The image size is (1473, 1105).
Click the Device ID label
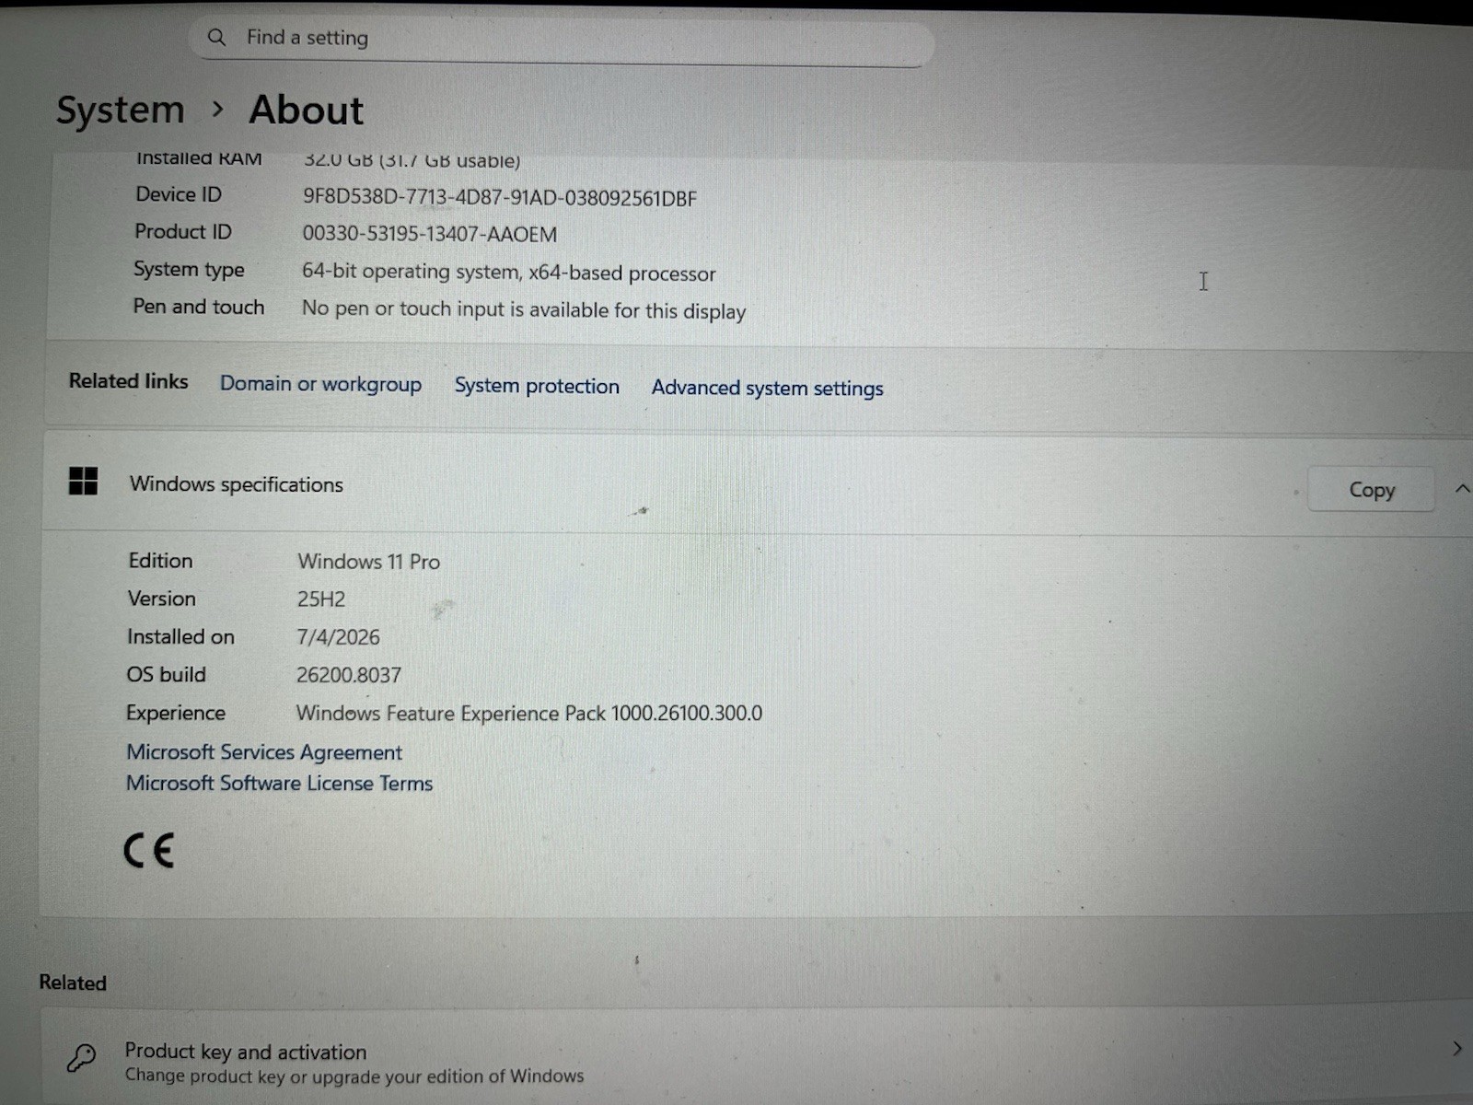(179, 194)
